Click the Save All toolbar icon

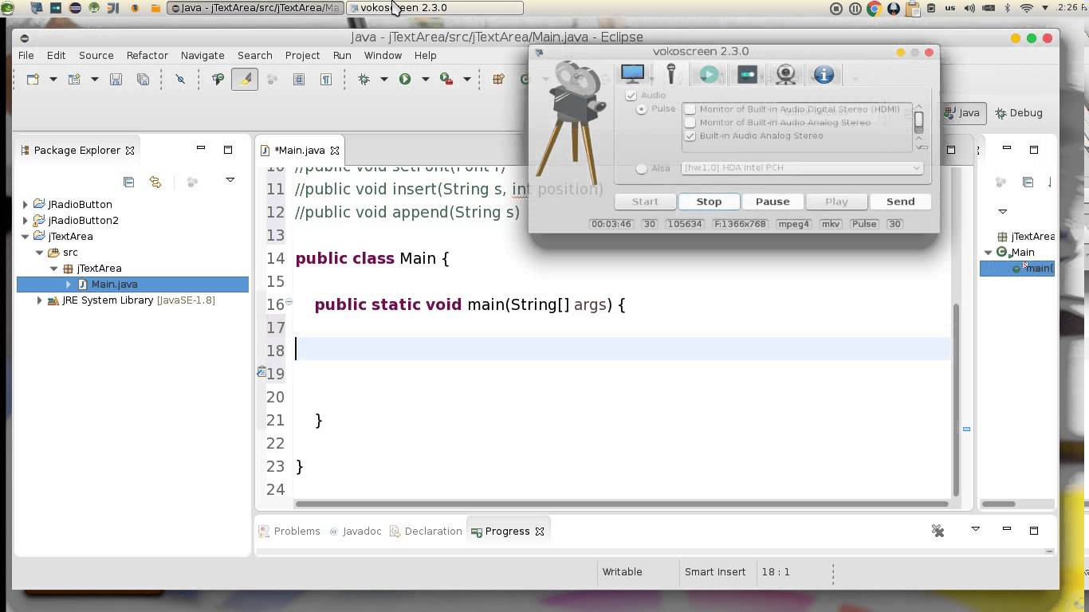(x=143, y=79)
